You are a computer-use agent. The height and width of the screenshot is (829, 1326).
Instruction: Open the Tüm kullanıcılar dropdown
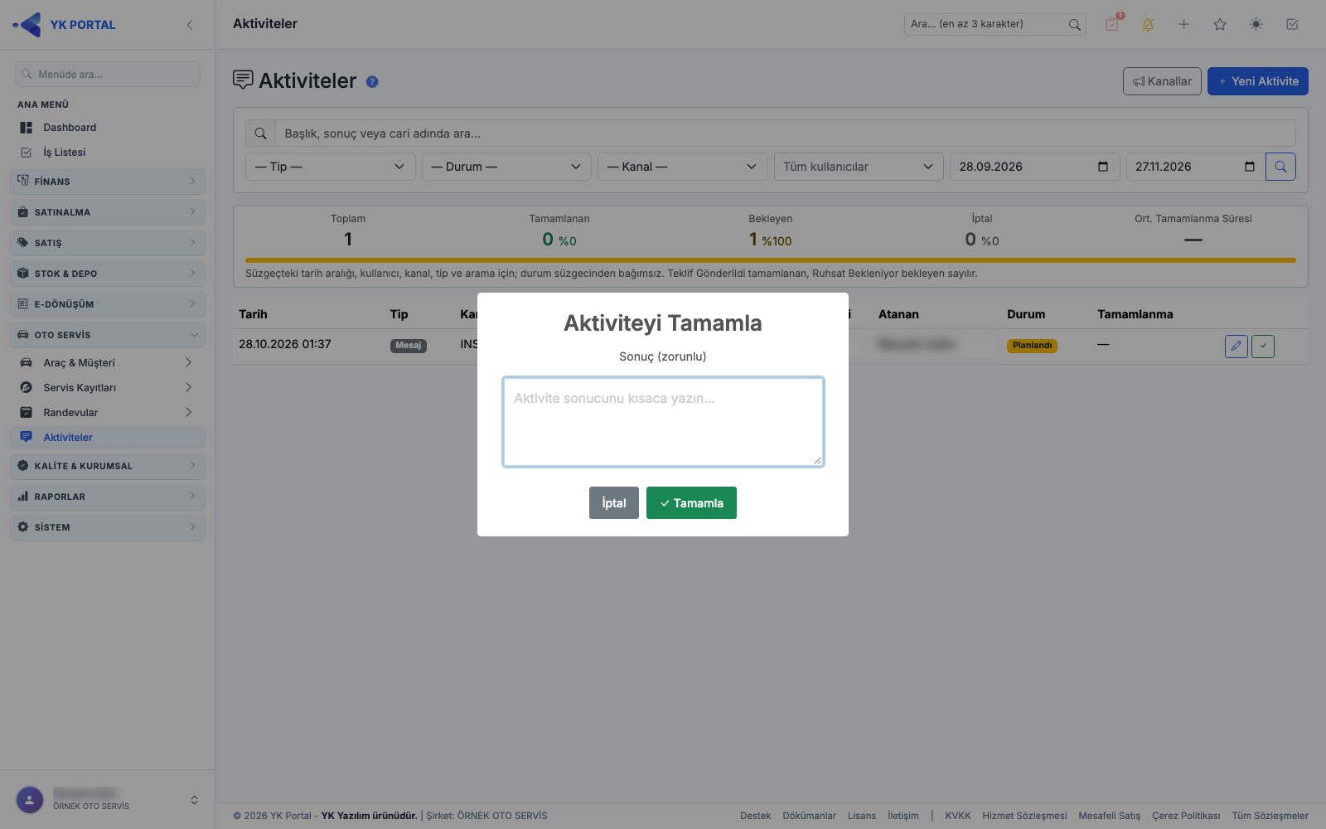point(859,167)
